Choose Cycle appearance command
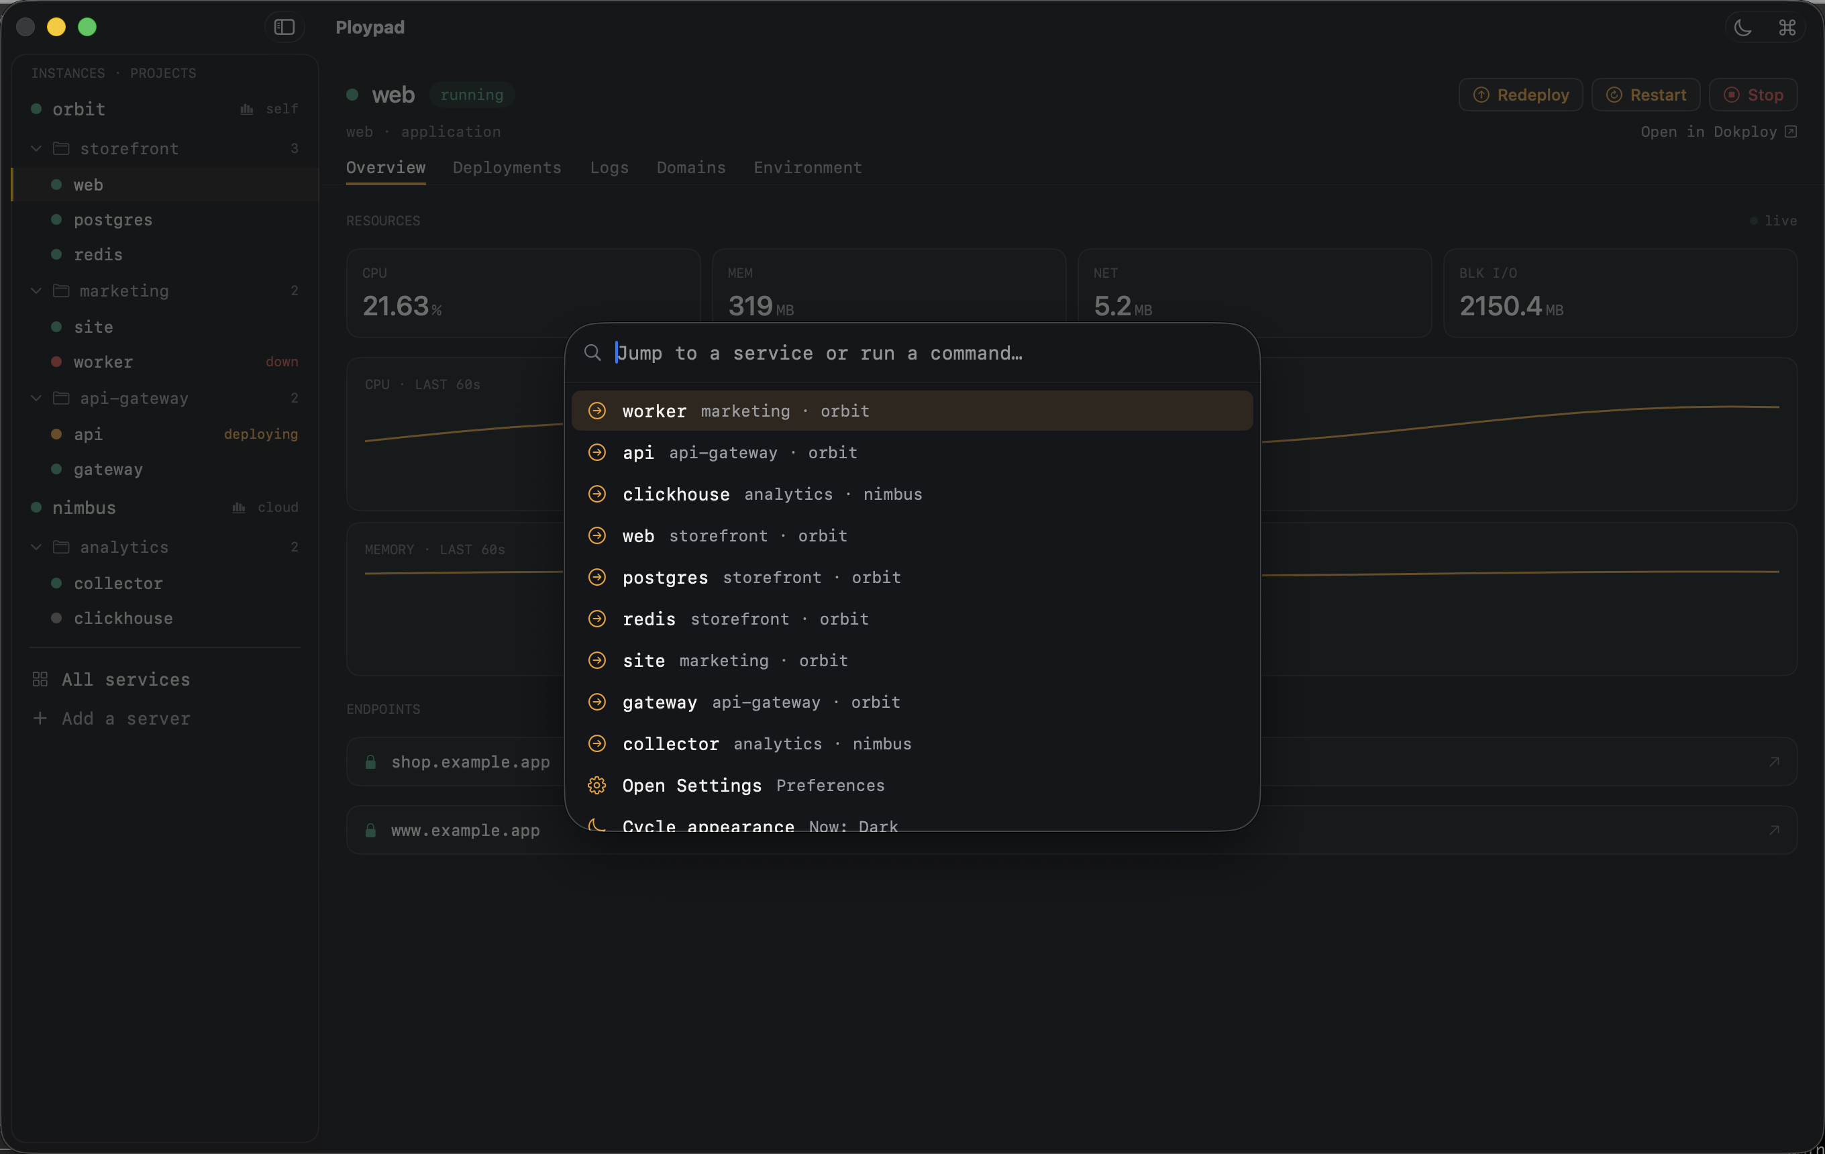1825x1154 pixels. click(x=912, y=823)
